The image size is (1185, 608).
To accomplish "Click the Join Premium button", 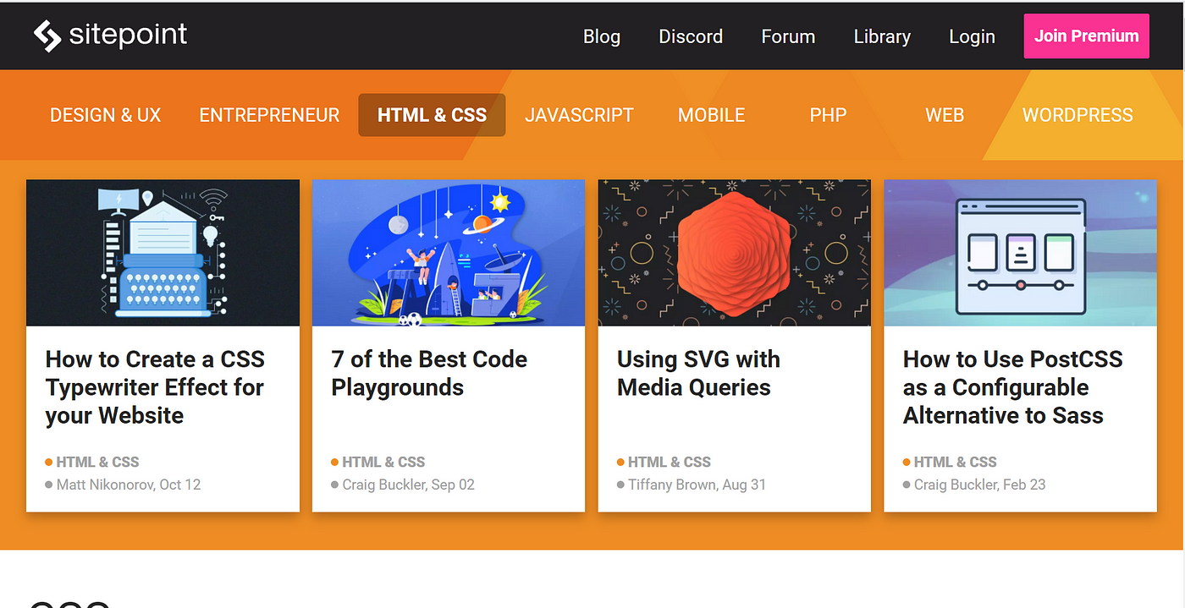I will click(1086, 36).
